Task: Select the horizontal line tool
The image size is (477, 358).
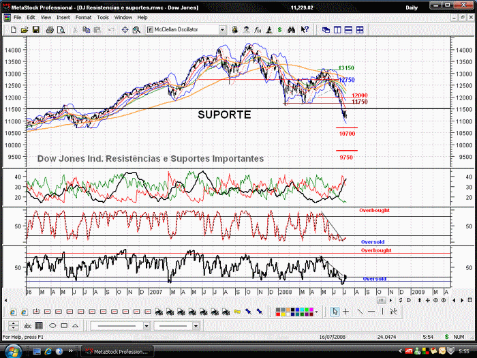Action: click(x=371, y=312)
